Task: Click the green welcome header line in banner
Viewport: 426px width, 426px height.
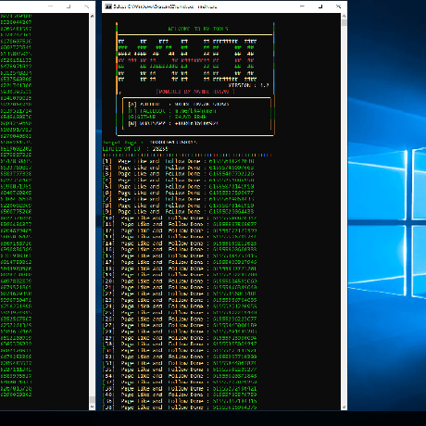Action: [x=198, y=29]
